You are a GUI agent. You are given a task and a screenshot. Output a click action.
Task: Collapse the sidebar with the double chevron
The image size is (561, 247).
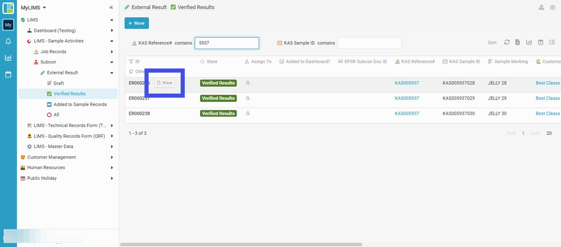[x=111, y=7]
